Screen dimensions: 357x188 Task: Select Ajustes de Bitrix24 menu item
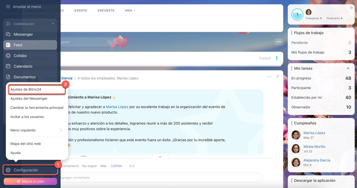coord(26,90)
